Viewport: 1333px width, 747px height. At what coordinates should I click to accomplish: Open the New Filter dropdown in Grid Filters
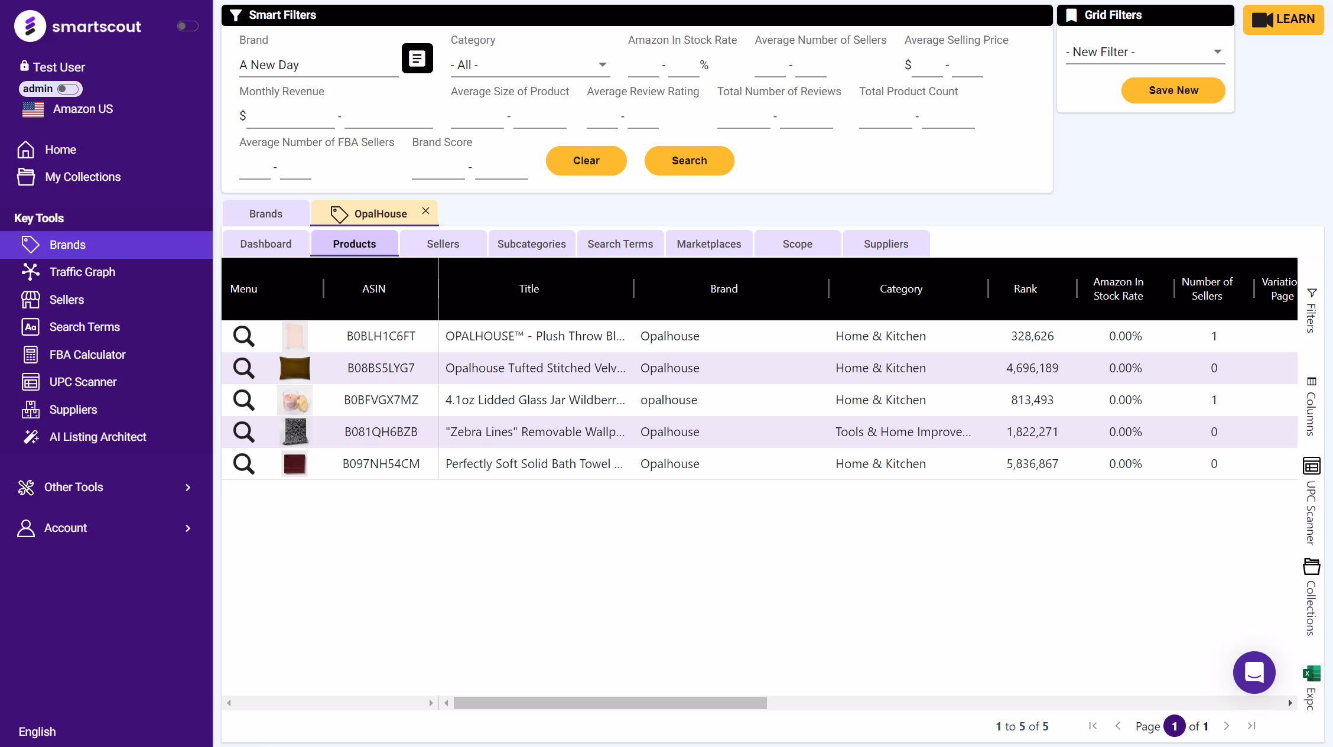1145,52
